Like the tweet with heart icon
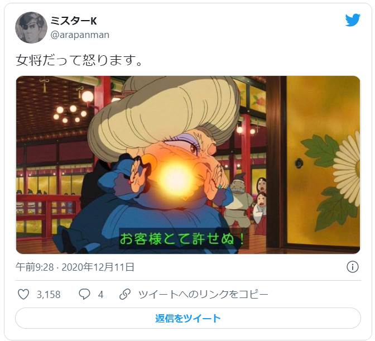The image size is (375, 341). point(23,294)
